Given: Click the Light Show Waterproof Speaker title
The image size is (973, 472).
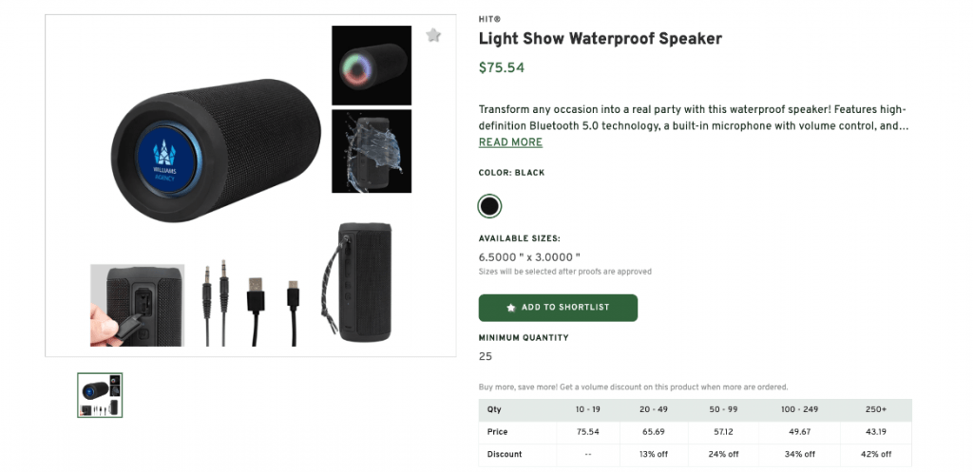Looking at the screenshot, I should coord(600,39).
